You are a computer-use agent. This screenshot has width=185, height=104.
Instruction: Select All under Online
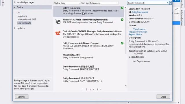point(19,13)
